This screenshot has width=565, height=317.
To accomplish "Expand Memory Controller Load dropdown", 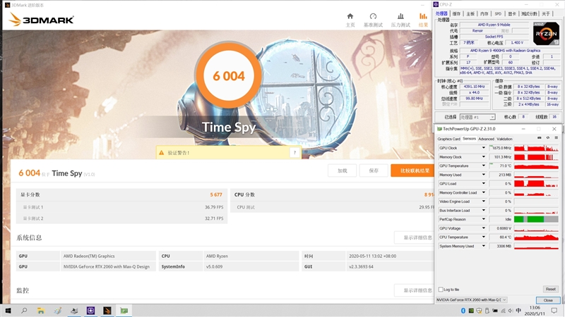I will point(484,192).
